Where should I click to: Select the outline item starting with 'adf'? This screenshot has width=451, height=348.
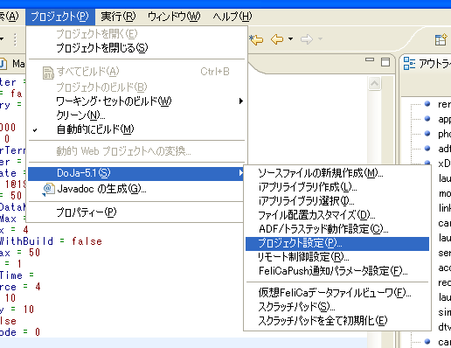pos(444,149)
